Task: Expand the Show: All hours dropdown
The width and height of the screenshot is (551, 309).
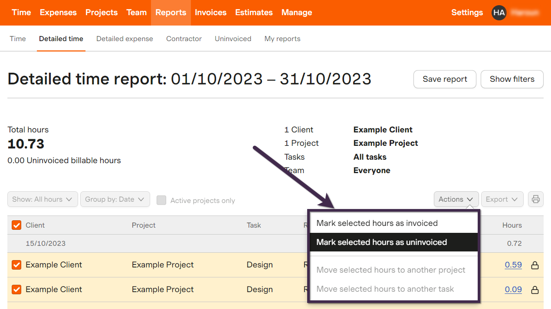Action: click(x=43, y=199)
